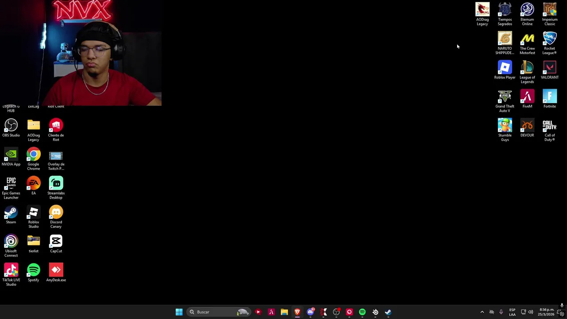Open the volume speaker tray icon
Viewport: 567px width, 319px height.
click(531, 312)
